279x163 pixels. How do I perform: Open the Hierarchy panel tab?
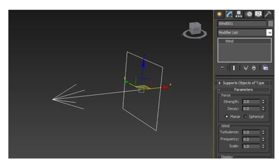coord(238,14)
